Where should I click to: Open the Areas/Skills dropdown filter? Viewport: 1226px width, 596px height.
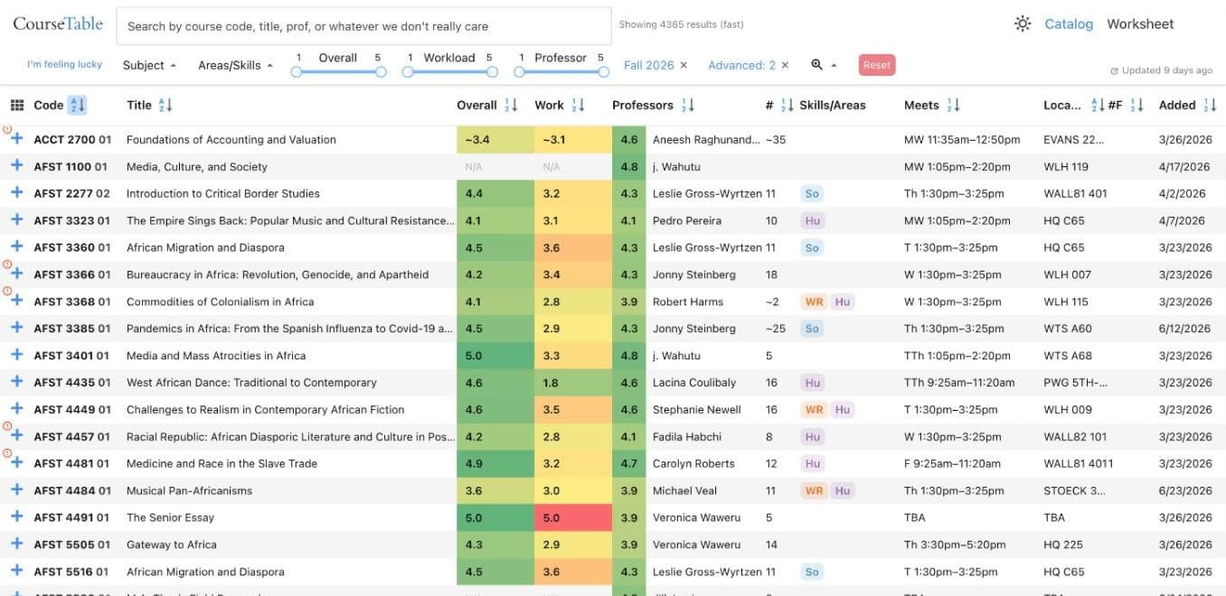pyautogui.click(x=235, y=65)
